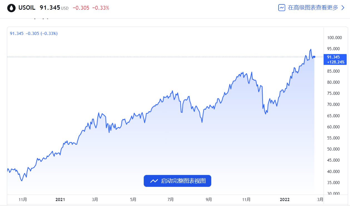
Task: Click the blue dot at the chart line's end
Action: (314, 57)
